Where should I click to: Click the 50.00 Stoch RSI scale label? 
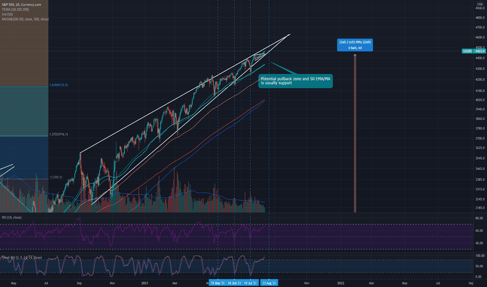coord(479,266)
